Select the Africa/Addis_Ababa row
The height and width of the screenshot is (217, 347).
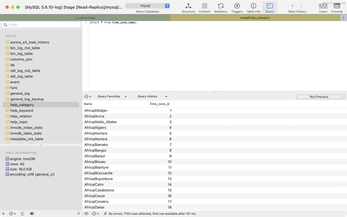[214, 122]
